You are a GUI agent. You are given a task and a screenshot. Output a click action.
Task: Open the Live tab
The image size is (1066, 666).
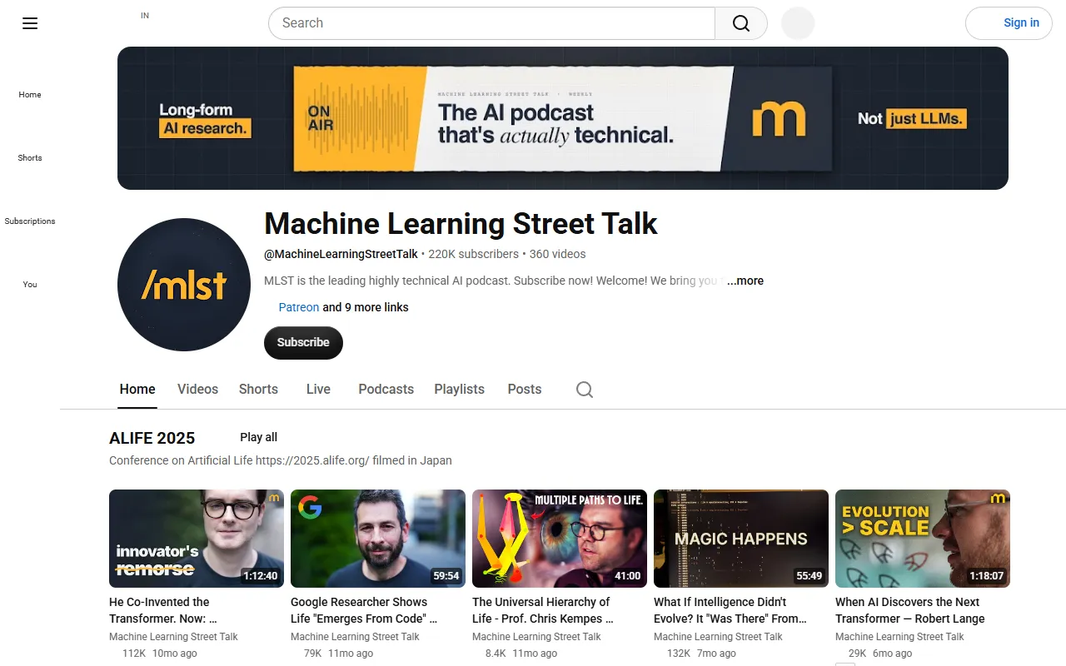[x=318, y=390]
